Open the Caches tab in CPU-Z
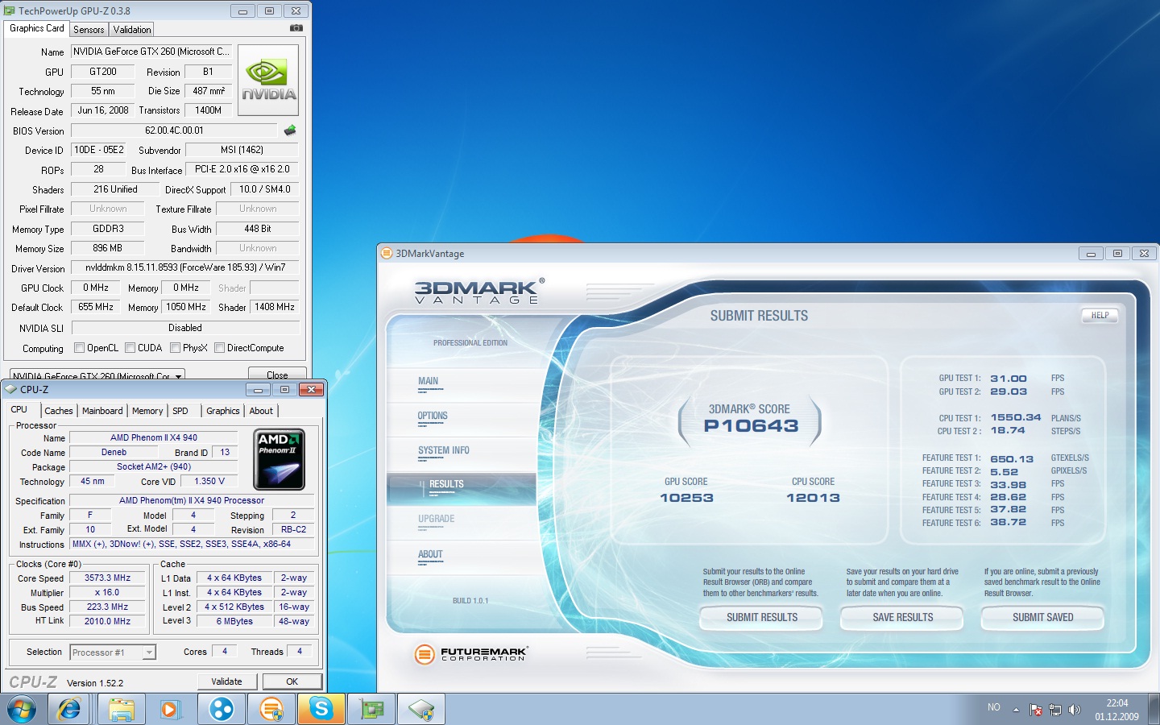Screen dimensions: 1160x725 point(59,411)
